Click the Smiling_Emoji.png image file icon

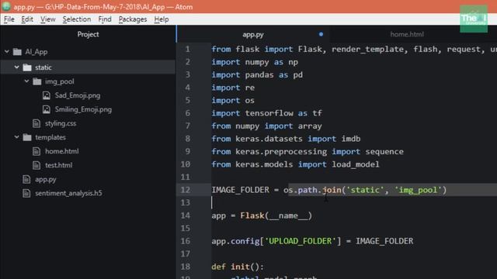click(x=47, y=109)
